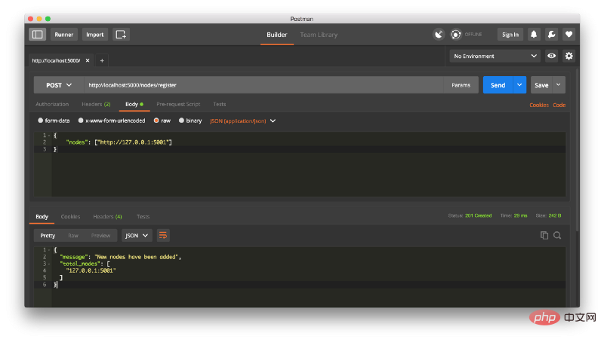Open request Authorization tab
This screenshot has height=342, width=604.
[x=52, y=104]
